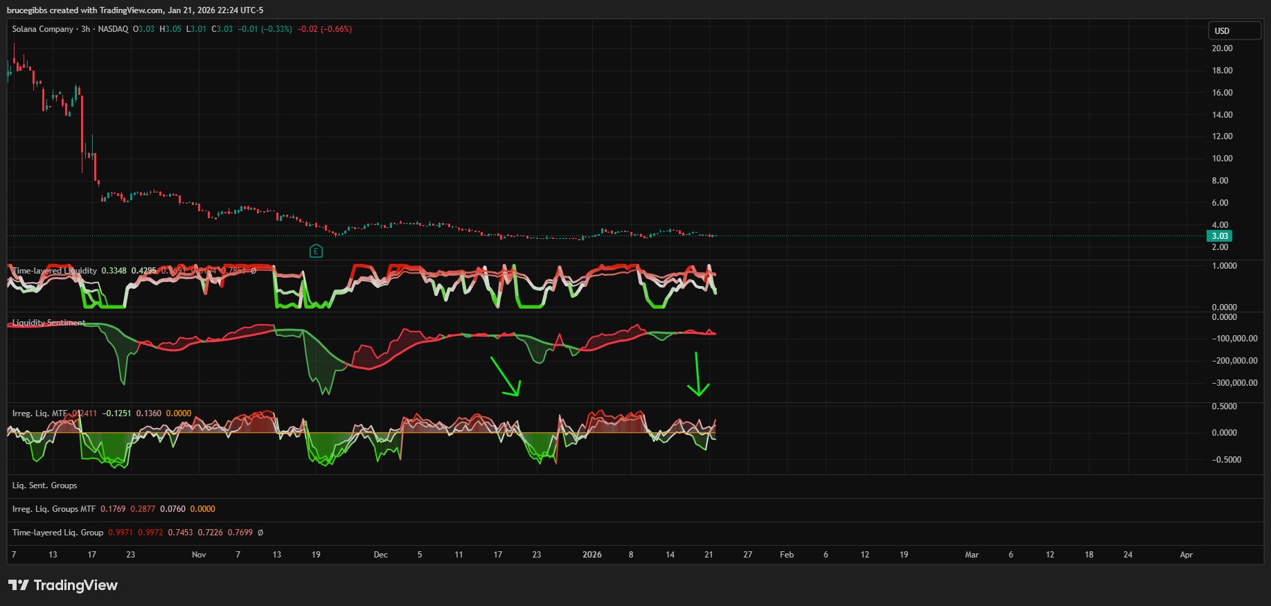Open the USD currency selector

pyautogui.click(x=1234, y=30)
